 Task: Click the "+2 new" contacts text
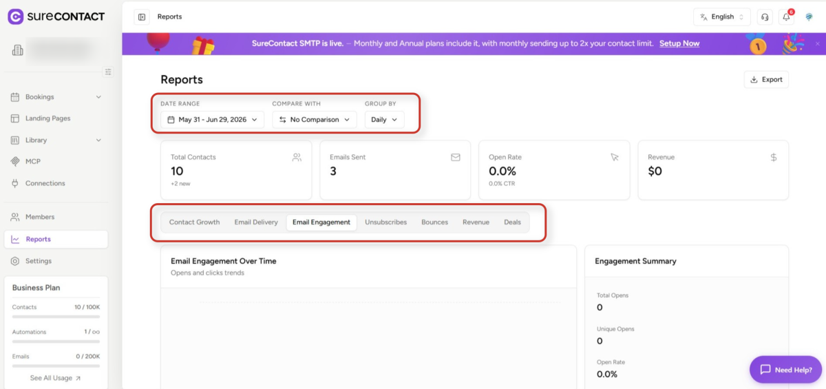(180, 184)
